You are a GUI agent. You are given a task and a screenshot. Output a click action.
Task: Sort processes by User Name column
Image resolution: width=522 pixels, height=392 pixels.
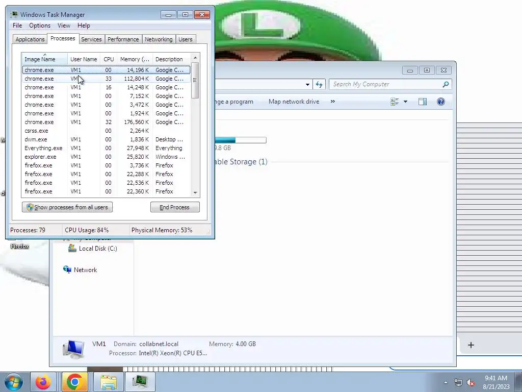tap(84, 59)
